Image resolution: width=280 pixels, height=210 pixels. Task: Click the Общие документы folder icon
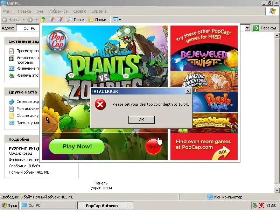(12, 116)
